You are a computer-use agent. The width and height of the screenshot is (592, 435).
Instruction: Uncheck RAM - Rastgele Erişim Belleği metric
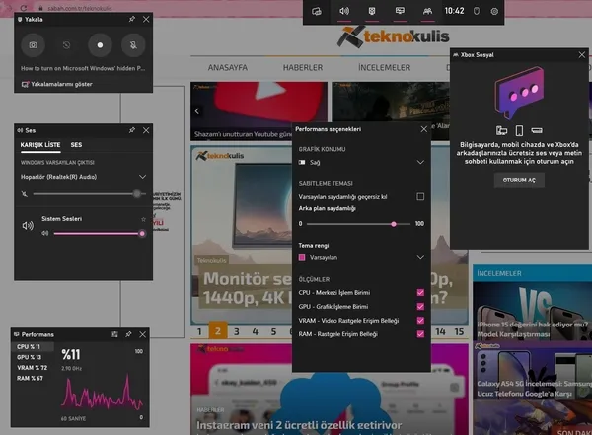point(420,334)
